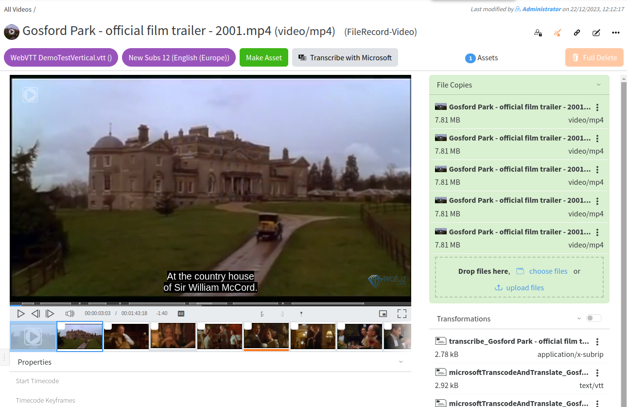Collapse the Properties section
Image resolution: width=627 pixels, height=407 pixels.
(401, 362)
